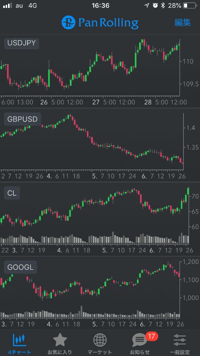
Task: Select the USDJPY symbol label
Action: (21, 43)
